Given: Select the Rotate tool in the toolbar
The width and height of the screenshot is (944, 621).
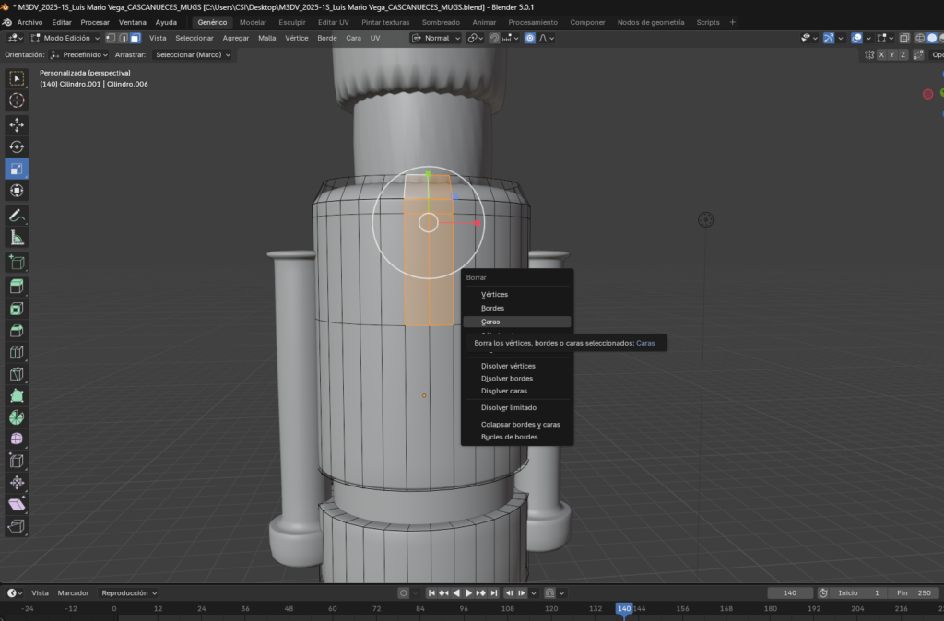Looking at the screenshot, I should (x=17, y=146).
